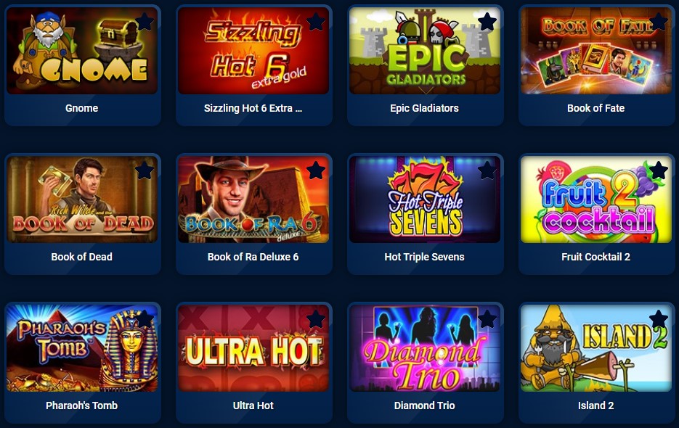679x428 pixels.
Task: Toggle the Fruit Cocktail 2 favorite star
Action: coord(659,170)
